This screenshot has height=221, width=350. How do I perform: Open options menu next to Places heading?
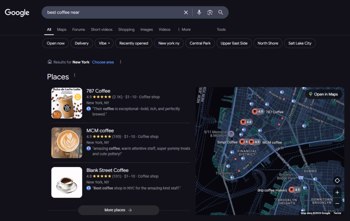coord(75,75)
